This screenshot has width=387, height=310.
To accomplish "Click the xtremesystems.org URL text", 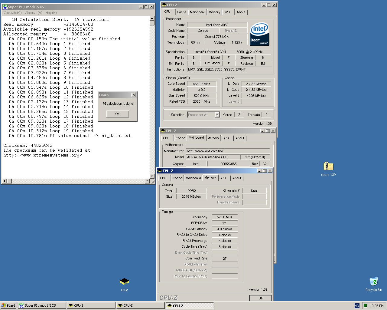I will (x=43, y=155).
